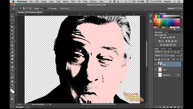Open the Image menu

(x=43, y=2)
